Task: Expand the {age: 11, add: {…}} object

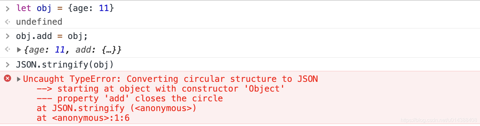Action: (19, 50)
